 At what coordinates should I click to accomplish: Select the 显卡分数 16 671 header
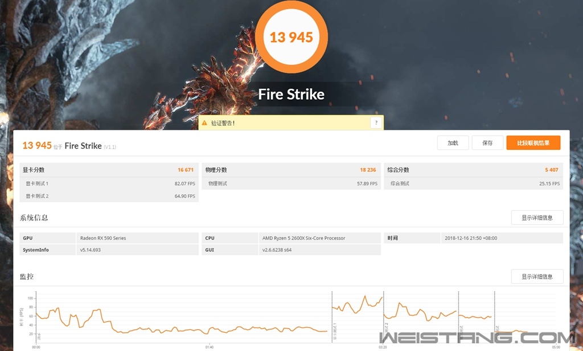coord(109,170)
